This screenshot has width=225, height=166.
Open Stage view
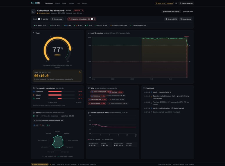188,12
